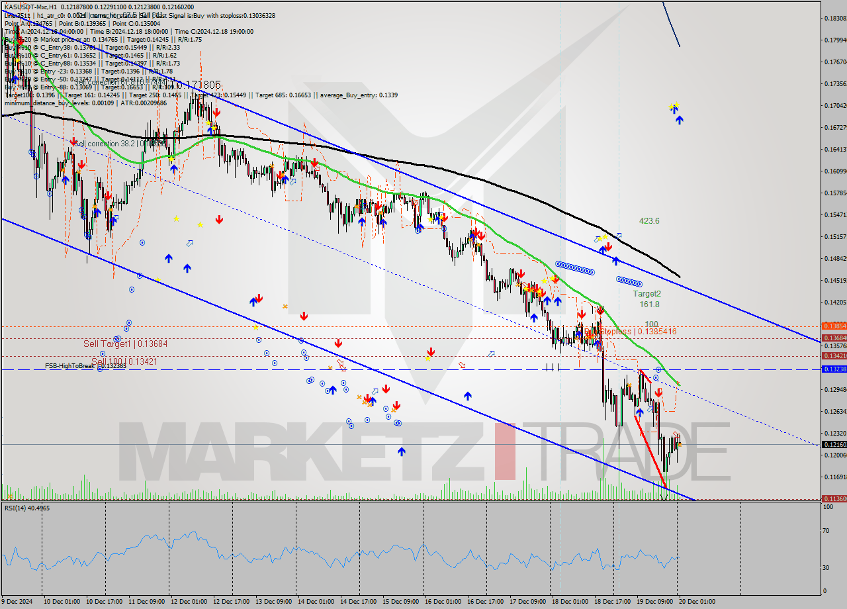Click the 'Point A:0.134765' info text

(30, 23)
